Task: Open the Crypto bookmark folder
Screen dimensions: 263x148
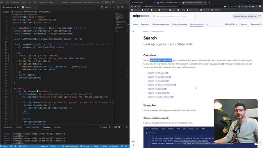Action: [172, 10]
